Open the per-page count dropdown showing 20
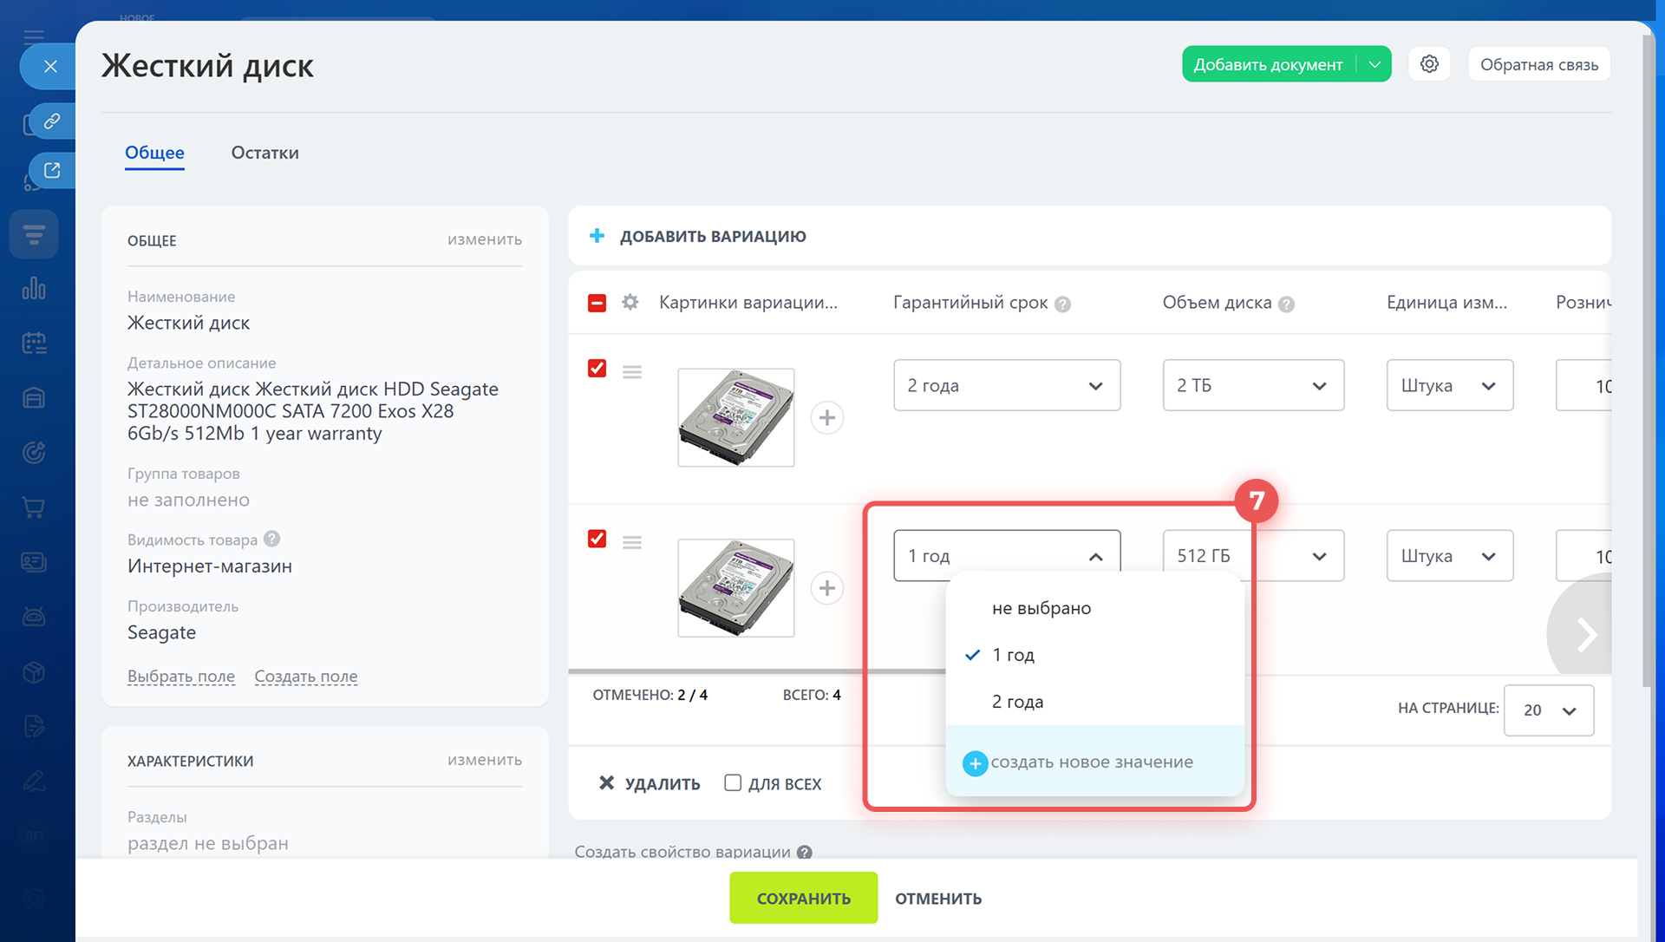 (x=1549, y=710)
